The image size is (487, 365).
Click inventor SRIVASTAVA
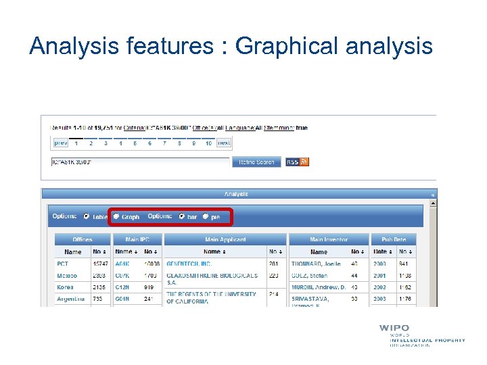point(310,299)
